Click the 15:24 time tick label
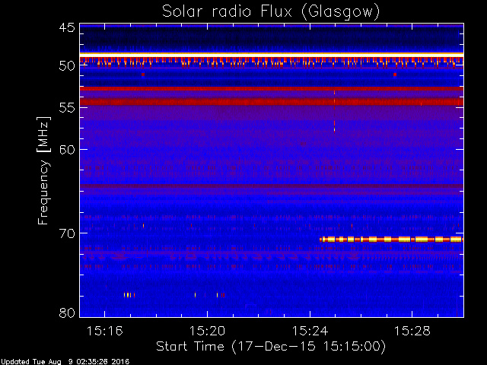The image size is (487, 365). pyautogui.click(x=310, y=332)
